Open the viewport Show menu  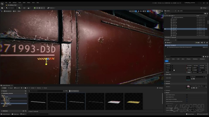coord(19,11)
